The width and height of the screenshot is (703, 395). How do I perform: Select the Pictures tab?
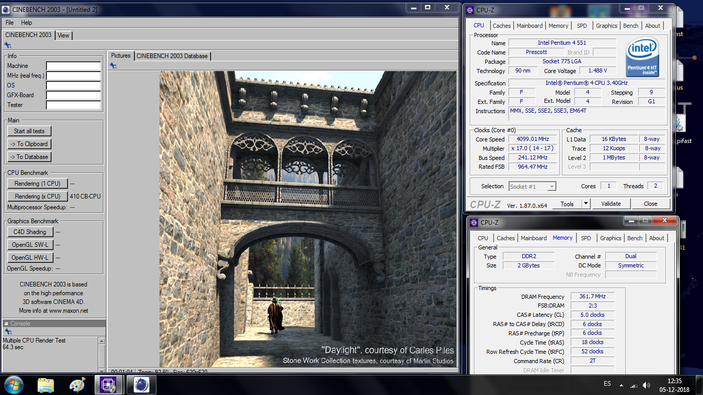121,56
